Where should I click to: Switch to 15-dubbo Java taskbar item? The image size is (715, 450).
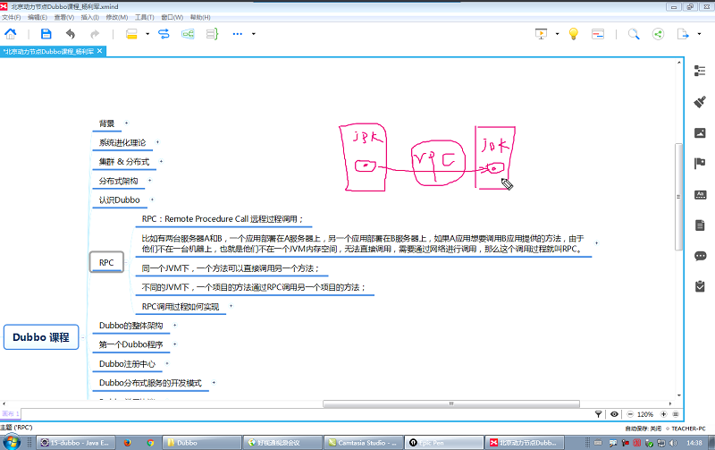pos(75,442)
